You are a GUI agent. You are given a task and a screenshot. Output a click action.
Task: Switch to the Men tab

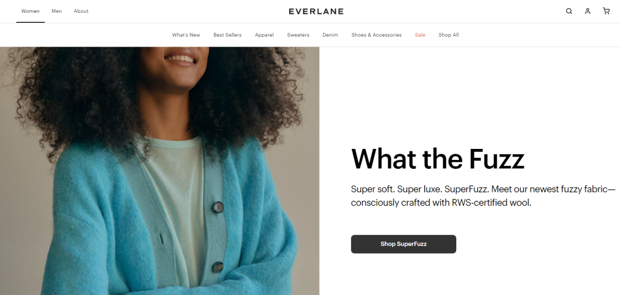click(x=57, y=11)
